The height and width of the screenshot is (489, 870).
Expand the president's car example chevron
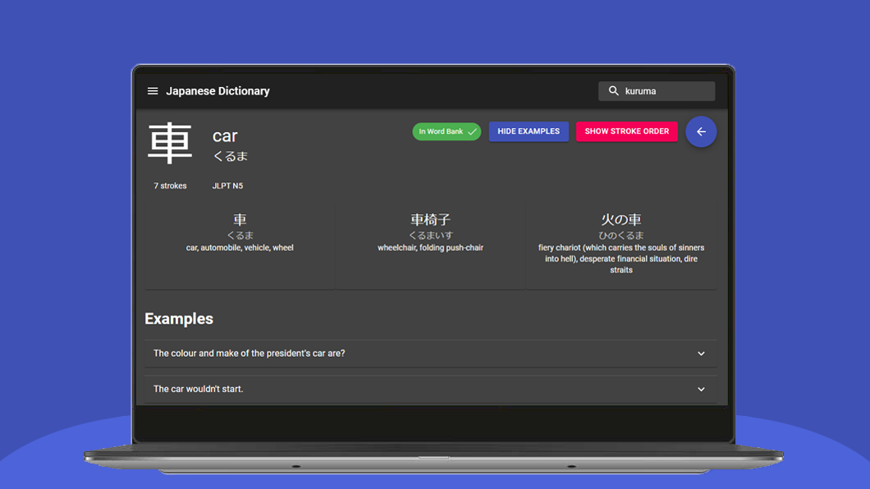(x=701, y=354)
